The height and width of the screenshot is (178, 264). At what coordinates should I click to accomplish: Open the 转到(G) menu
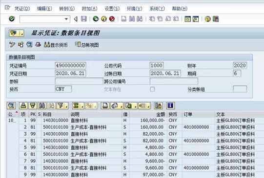(67, 8)
